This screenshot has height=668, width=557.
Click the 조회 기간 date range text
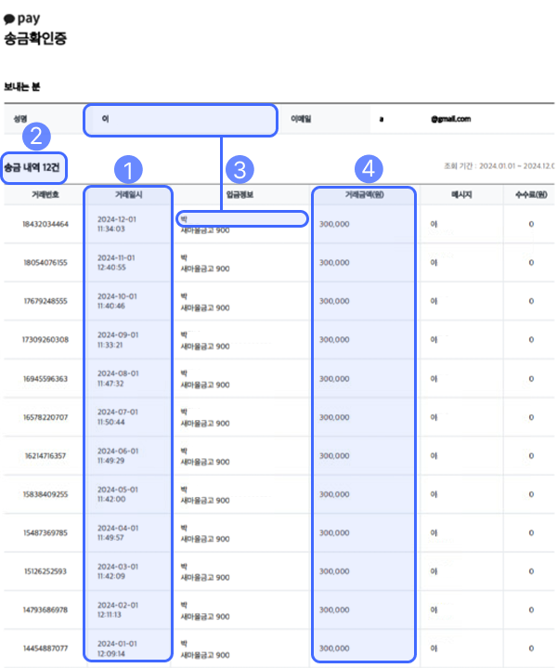[500, 165]
